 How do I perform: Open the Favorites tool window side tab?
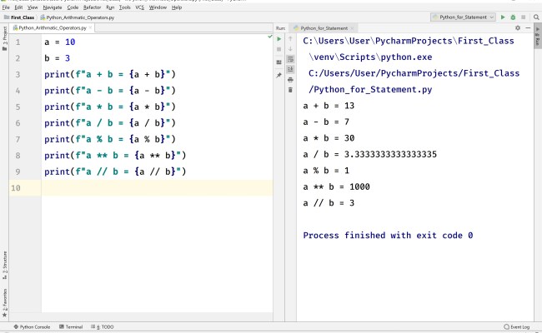4,303
